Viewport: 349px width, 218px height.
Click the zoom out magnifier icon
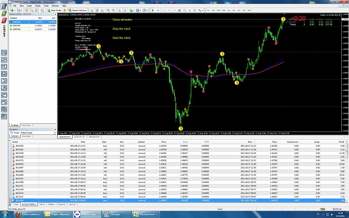coord(113,11)
